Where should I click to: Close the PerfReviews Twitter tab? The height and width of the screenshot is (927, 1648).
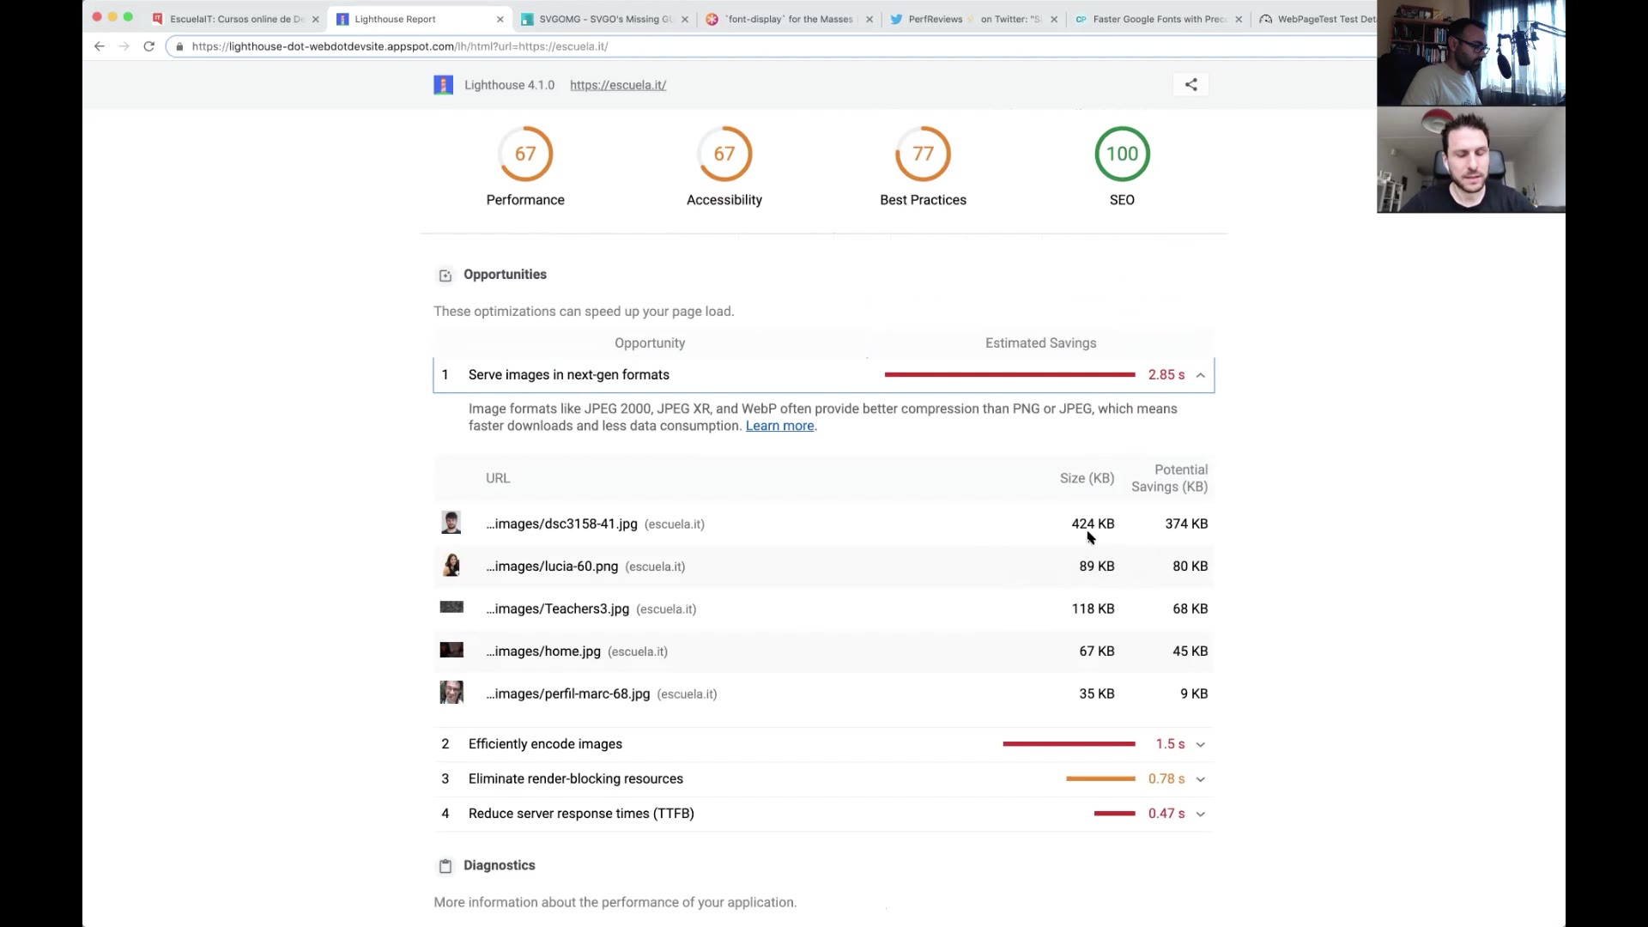tap(1054, 19)
